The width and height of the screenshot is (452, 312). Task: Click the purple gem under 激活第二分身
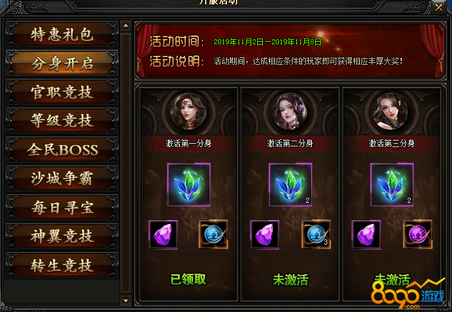click(x=265, y=234)
